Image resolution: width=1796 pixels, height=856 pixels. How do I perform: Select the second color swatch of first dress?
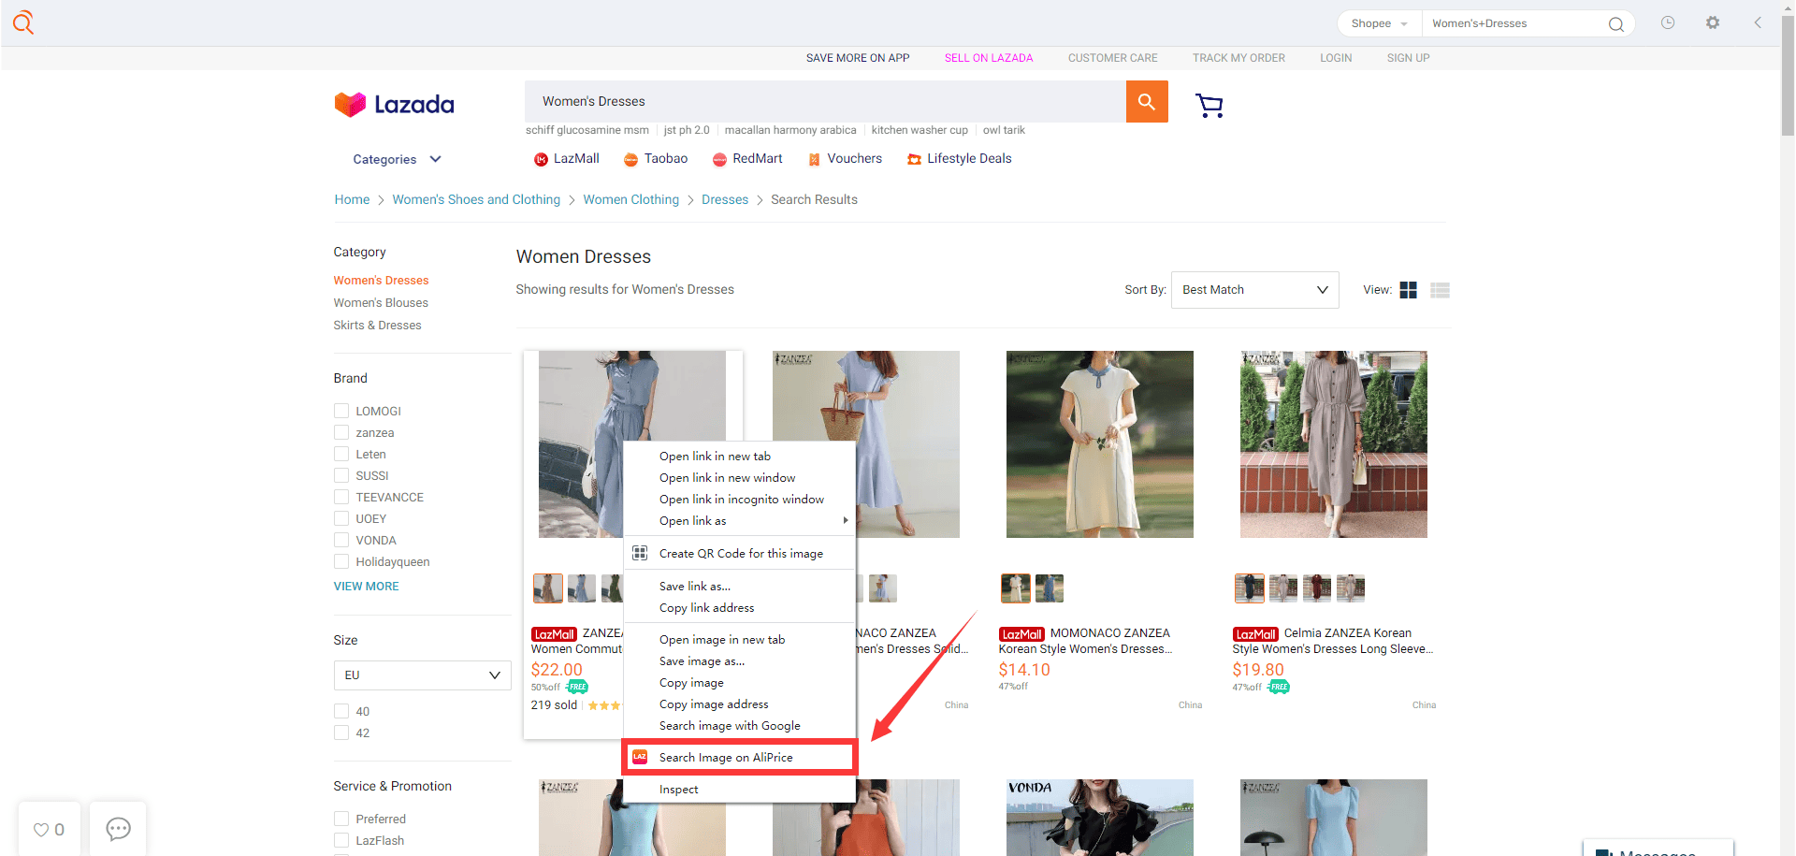(582, 588)
